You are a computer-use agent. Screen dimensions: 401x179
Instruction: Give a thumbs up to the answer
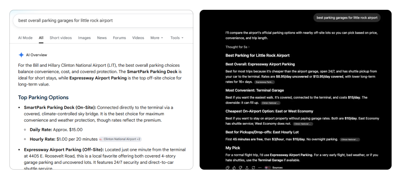(x=234, y=167)
